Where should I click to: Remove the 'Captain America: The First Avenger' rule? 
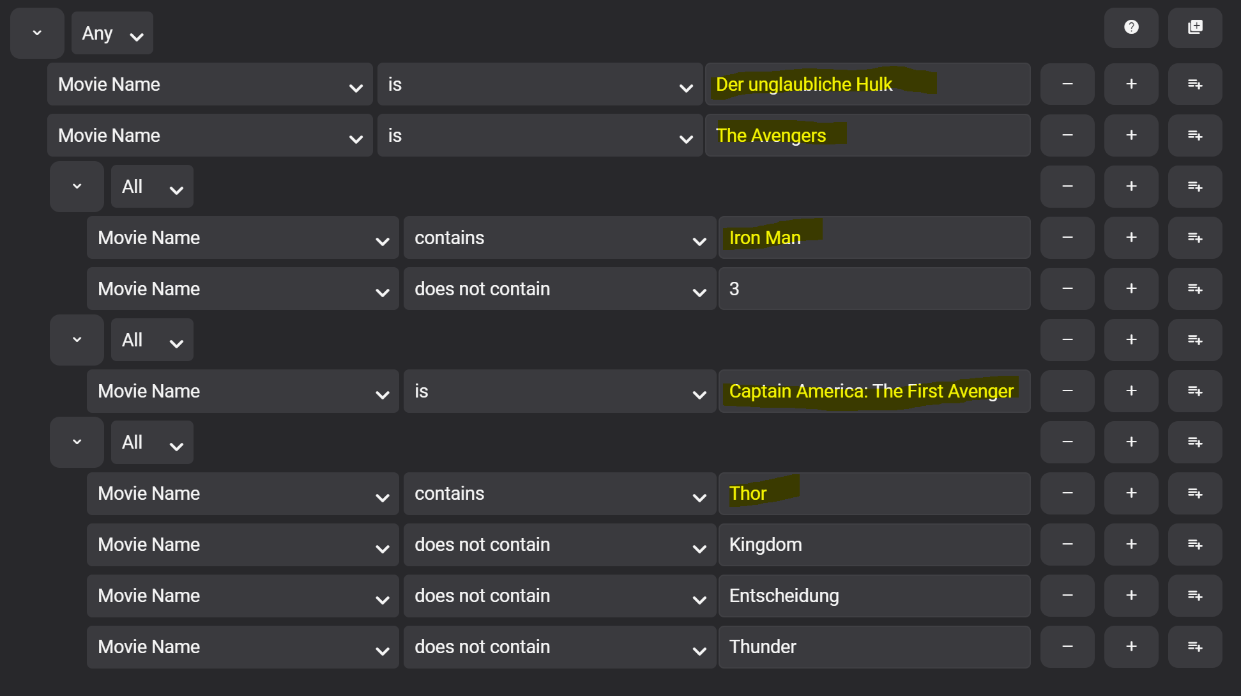[1067, 391]
